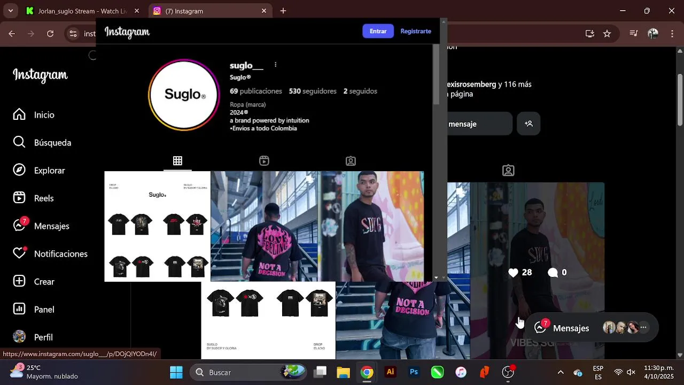Click 530 seguidores
684x385 pixels.
pos(313,91)
